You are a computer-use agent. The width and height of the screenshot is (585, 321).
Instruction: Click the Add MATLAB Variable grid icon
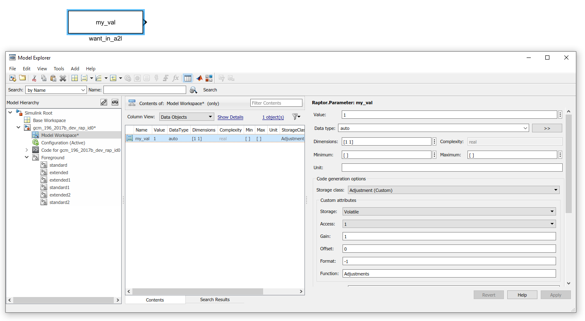coord(74,78)
